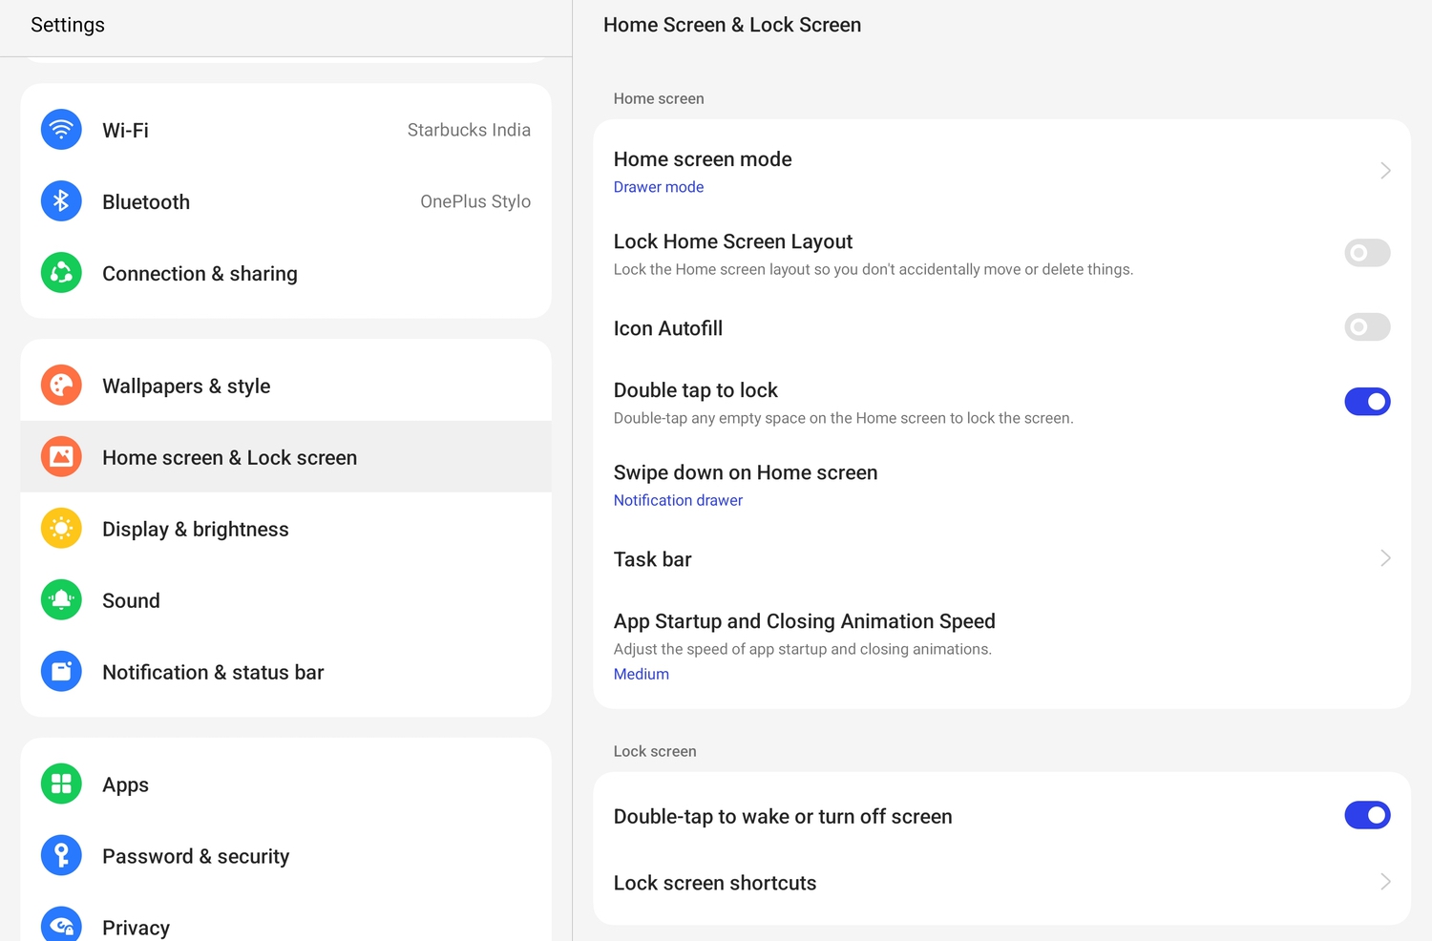Screen dimensions: 1432x941
Task: Open the Connection & sharing icon
Action: point(61,273)
